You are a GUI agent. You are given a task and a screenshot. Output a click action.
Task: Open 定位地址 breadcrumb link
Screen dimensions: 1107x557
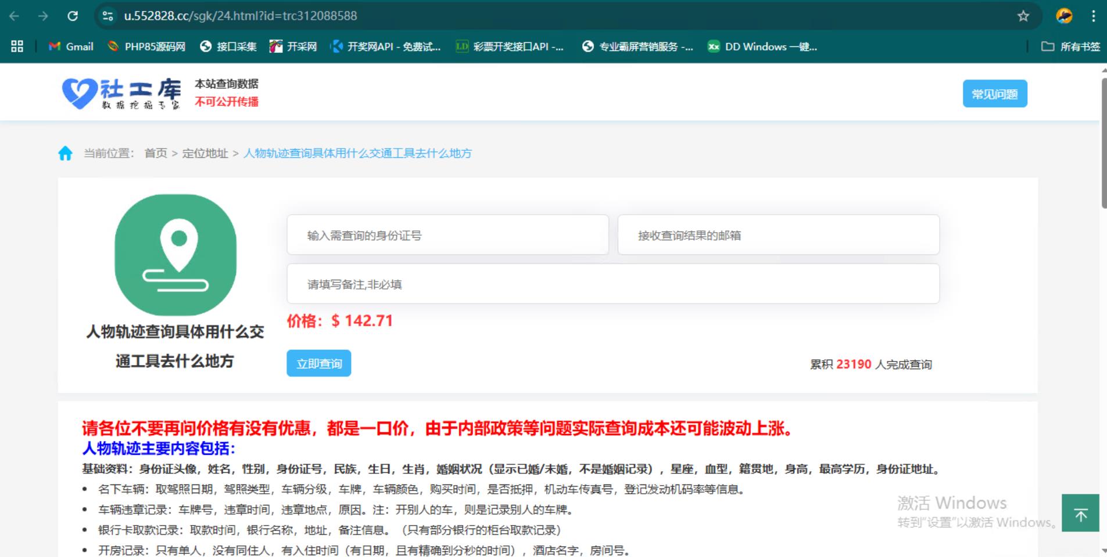205,153
